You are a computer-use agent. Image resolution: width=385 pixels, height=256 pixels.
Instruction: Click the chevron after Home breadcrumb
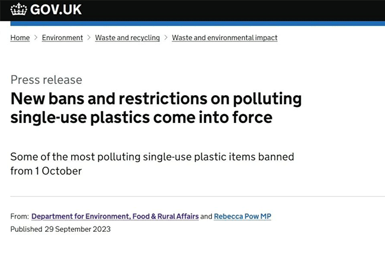pos(36,37)
